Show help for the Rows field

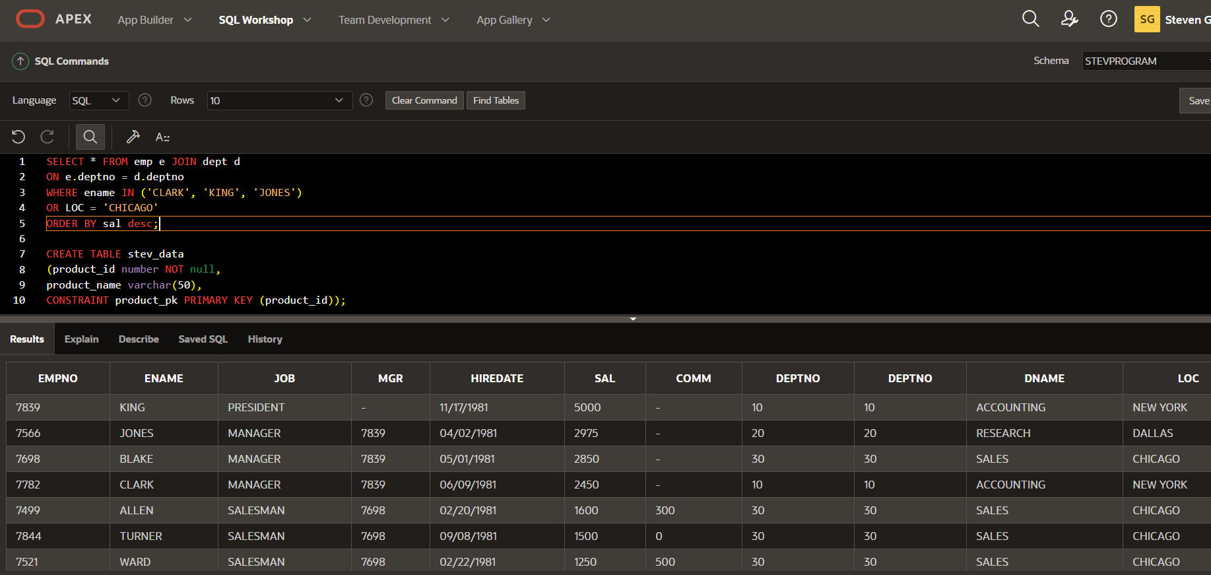tap(366, 100)
